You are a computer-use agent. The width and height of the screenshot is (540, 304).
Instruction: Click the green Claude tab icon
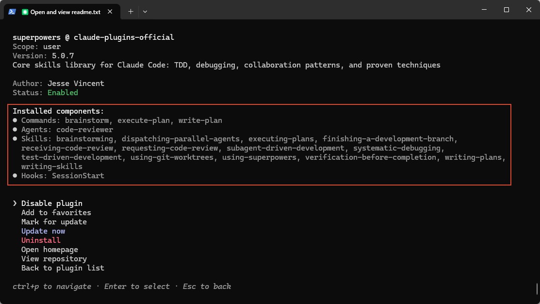[x=25, y=12]
